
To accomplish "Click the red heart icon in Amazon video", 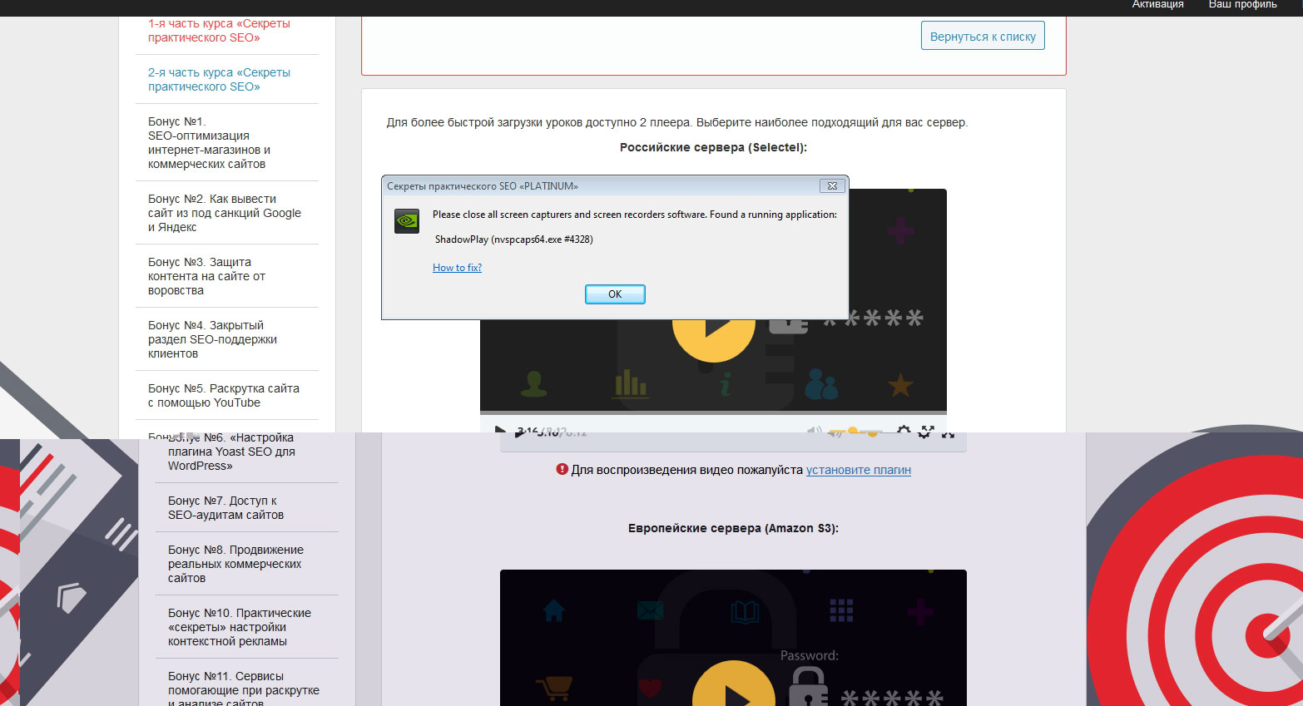I will point(650,689).
